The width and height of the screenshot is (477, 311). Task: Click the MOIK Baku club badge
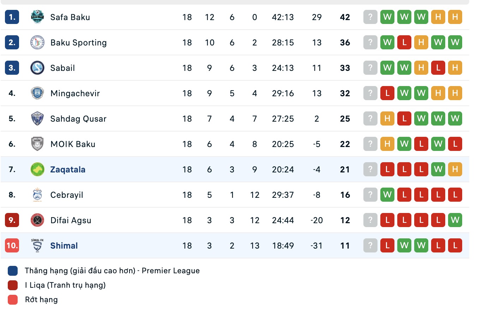coord(37,144)
